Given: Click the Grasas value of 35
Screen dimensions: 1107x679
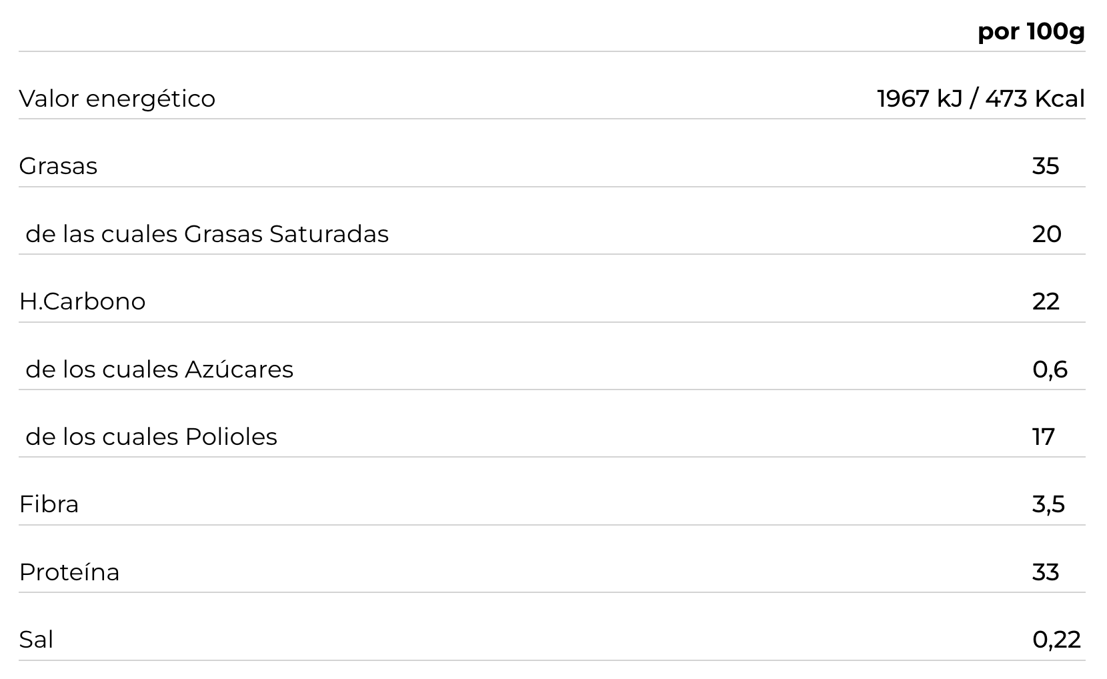Looking at the screenshot, I should 1045,166.
